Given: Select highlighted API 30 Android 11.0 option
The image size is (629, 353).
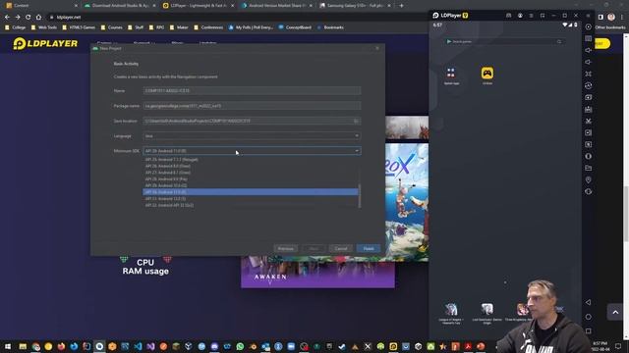Looking at the screenshot, I should click(x=251, y=192).
